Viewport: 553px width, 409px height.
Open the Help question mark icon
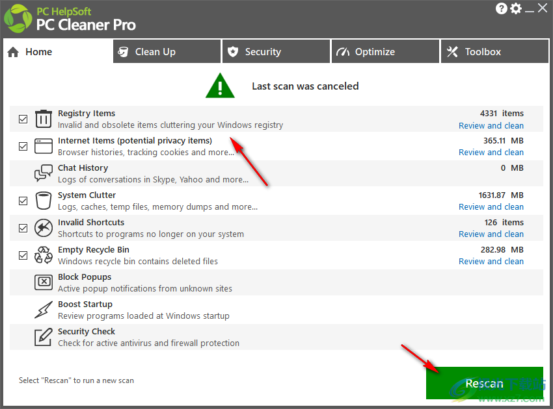pos(501,8)
